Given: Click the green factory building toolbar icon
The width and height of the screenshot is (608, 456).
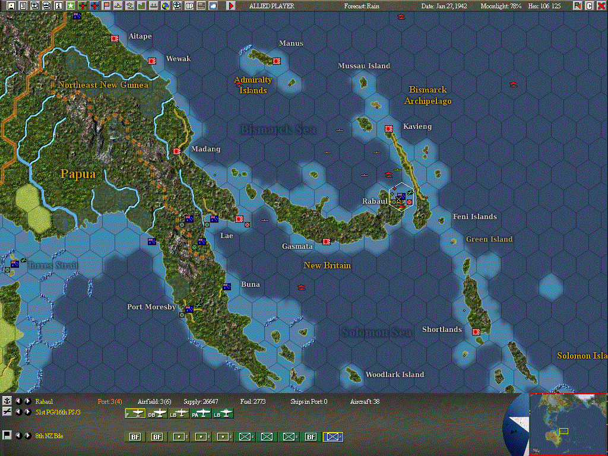Looking at the screenshot, I should coord(142,6).
